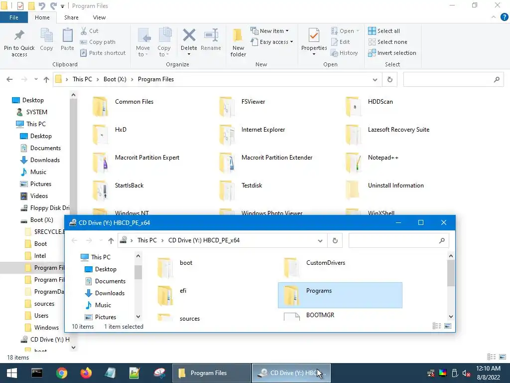Image resolution: width=510 pixels, height=383 pixels.
Task: Select Floppy Disk Drive in navigation pane
Action: pyautogui.click(x=50, y=208)
